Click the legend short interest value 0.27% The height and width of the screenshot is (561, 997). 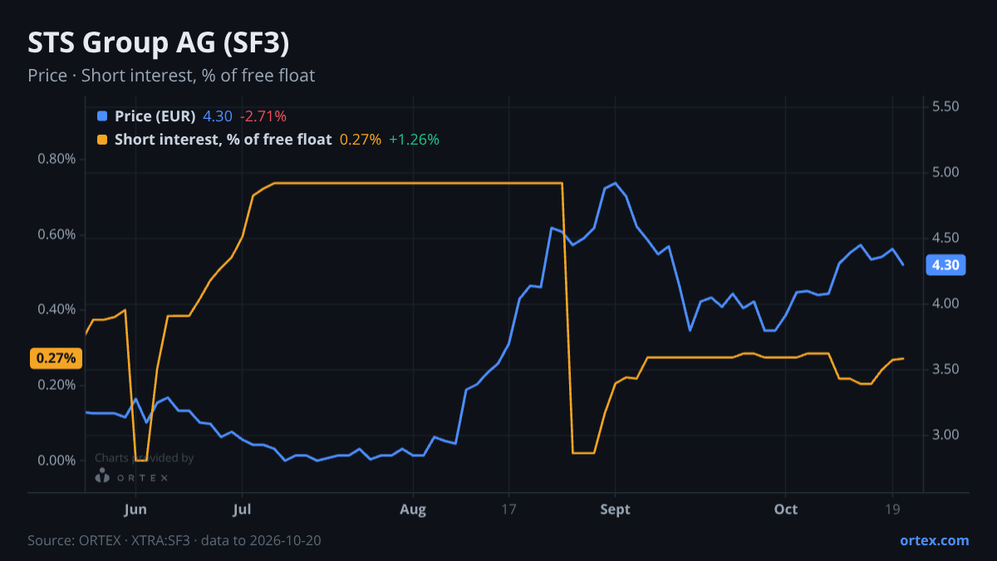point(361,140)
